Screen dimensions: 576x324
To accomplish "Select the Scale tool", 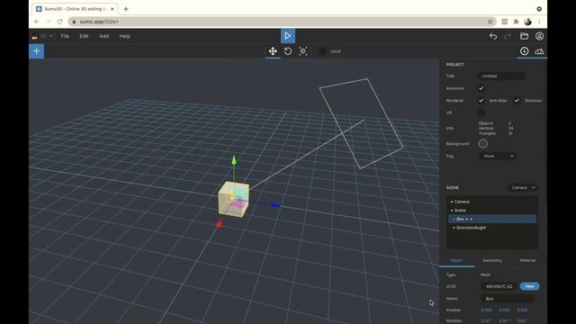I will [303, 51].
